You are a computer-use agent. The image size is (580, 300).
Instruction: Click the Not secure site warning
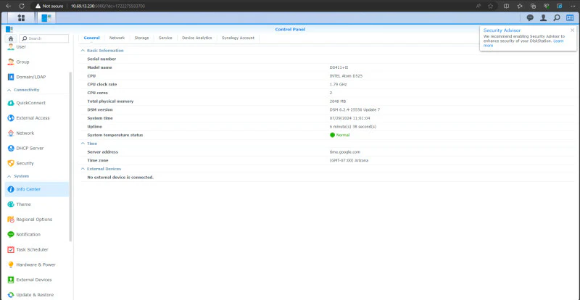pyautogui.click(x=49, y=7)
